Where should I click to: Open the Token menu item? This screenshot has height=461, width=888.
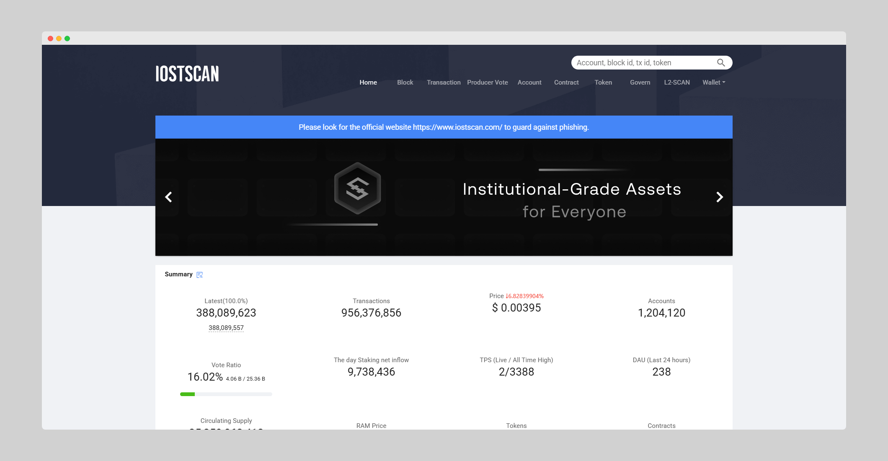(x=603, y=82)
